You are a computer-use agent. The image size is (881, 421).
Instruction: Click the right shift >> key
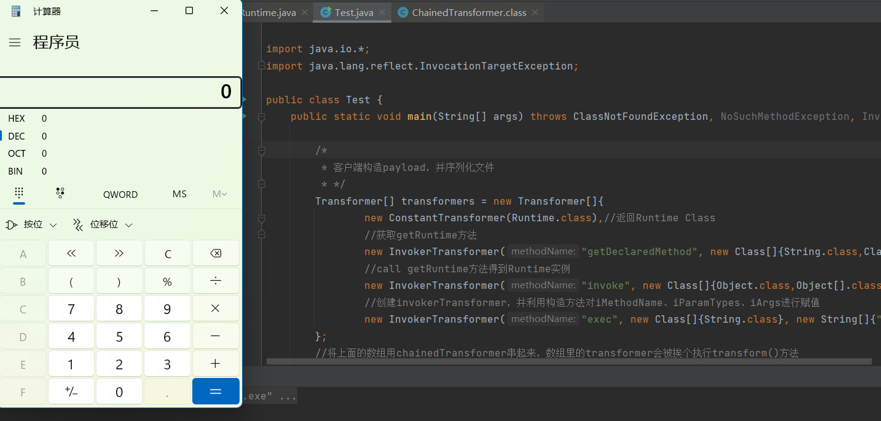tap(119, 253)
